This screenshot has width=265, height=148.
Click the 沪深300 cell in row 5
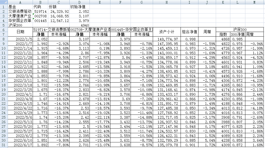click(x=20, y=25)
